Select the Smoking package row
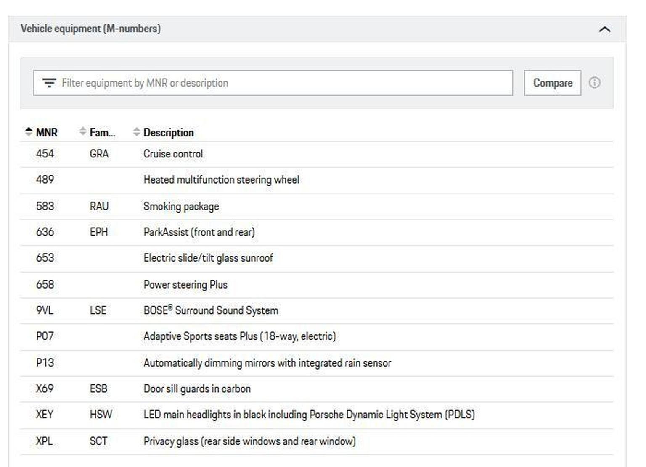This screenshot has height=467, width=646. tap(317, 207)
